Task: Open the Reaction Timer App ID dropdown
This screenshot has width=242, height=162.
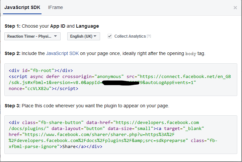Action: [x=32, y=36]
